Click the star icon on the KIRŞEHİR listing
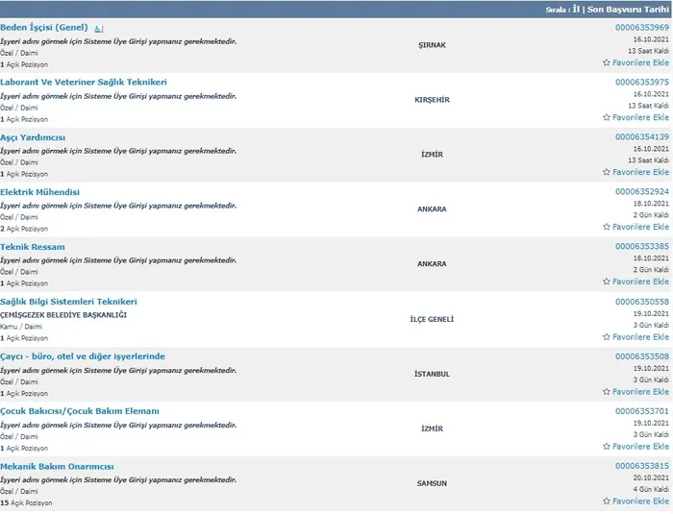 (x=606, y=117)
